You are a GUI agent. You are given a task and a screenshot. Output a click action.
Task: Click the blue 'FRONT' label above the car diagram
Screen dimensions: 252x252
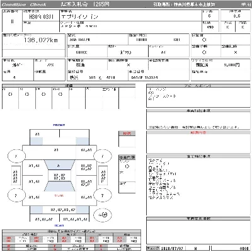[59, 125]
